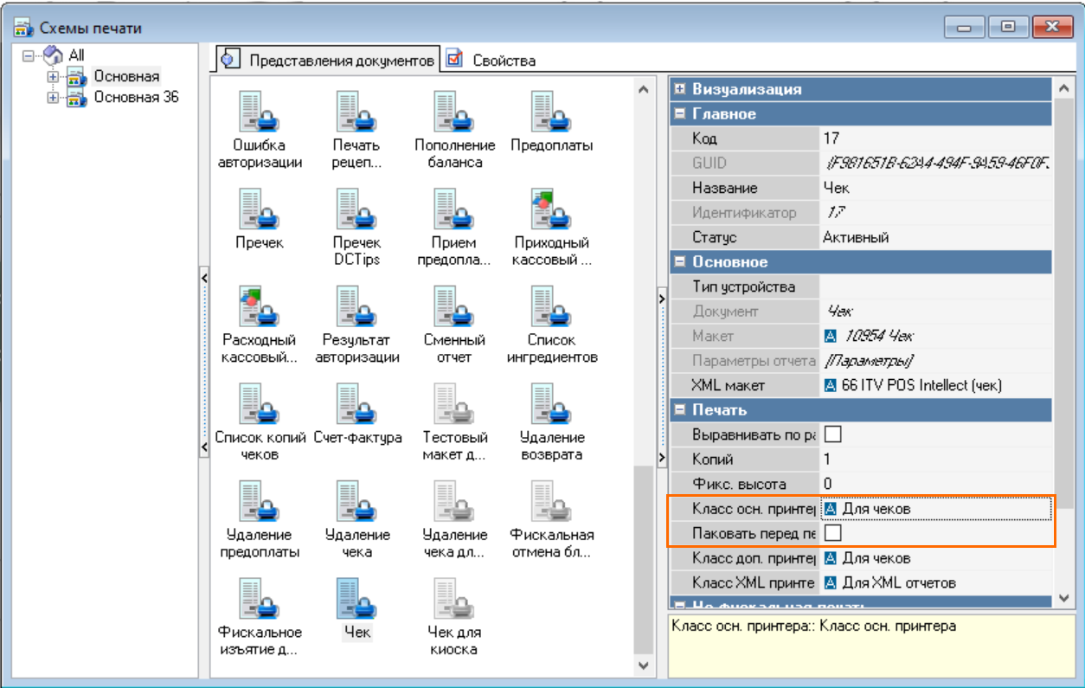Expand the Основная 36 tree node
The image size is (1085, 688).
(54, 98)
